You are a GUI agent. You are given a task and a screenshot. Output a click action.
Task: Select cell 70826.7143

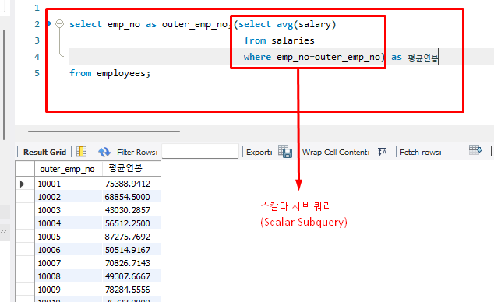tap(132, 263)
